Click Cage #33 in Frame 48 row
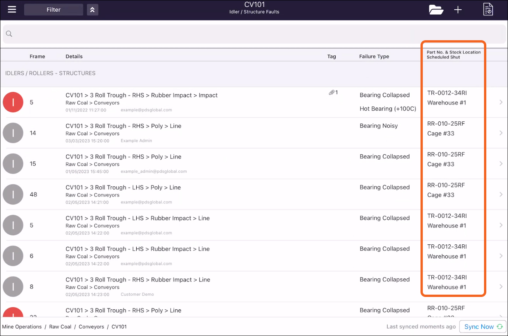 coord(441,195)
